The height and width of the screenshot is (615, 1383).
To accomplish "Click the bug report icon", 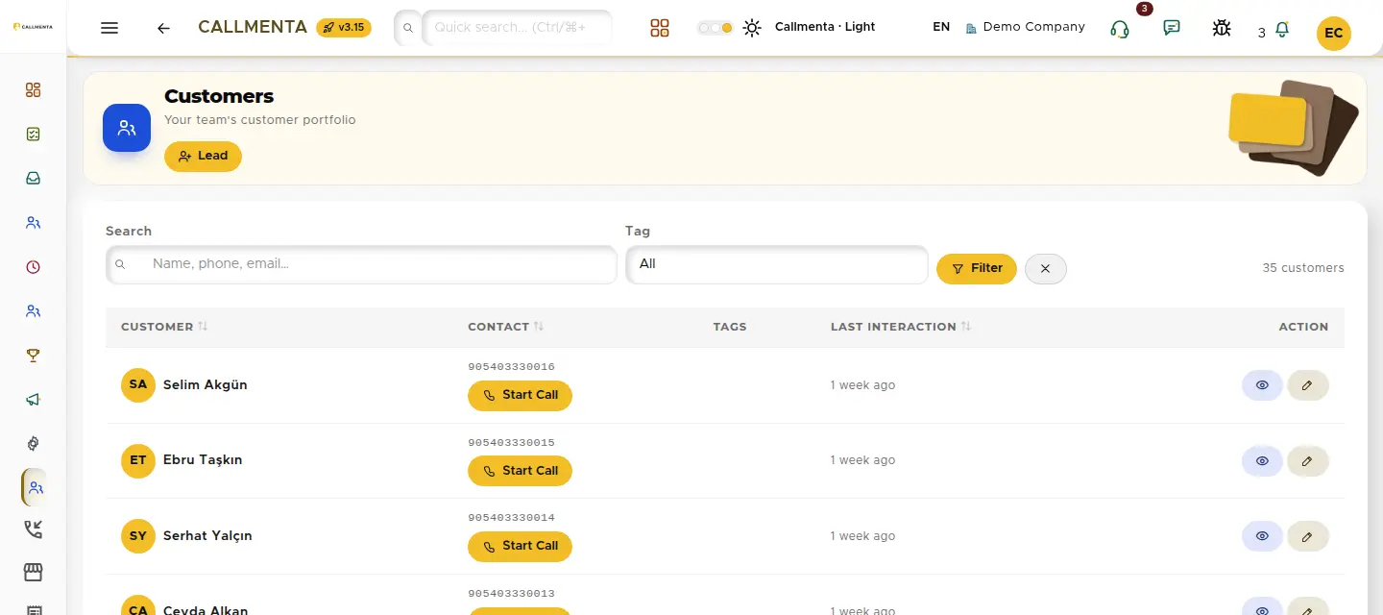I will [1222, 28].
